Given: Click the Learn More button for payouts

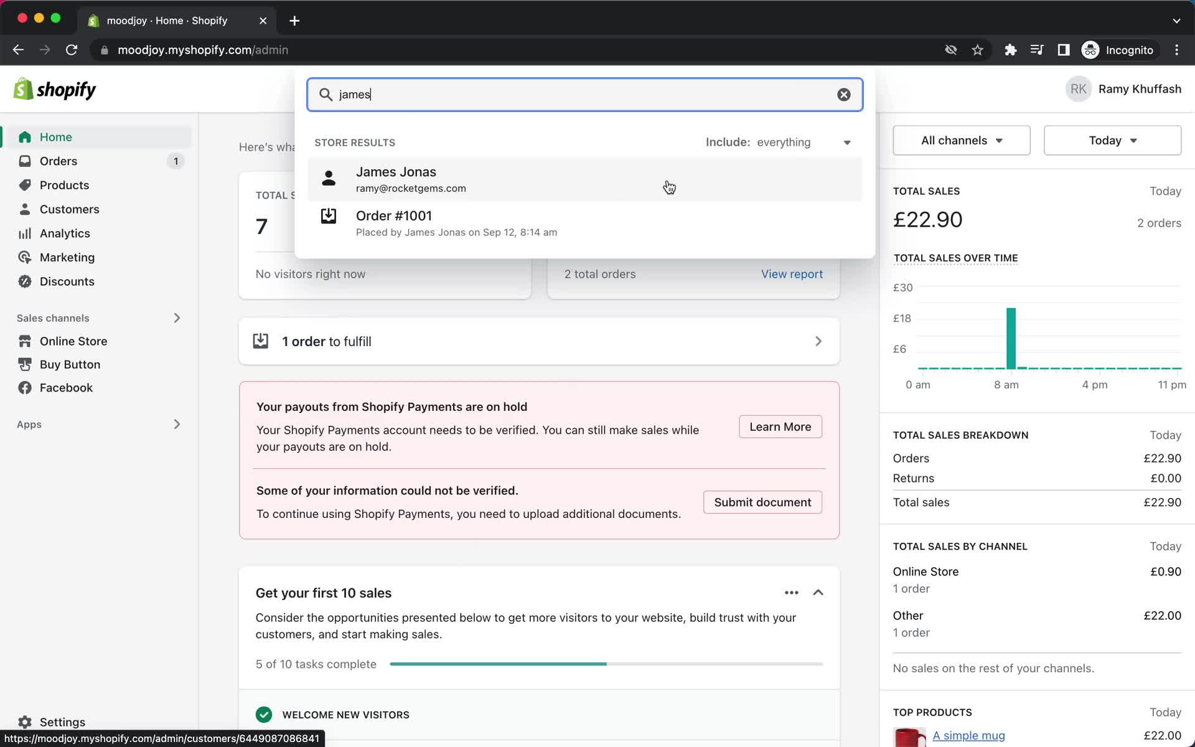Looking at the screenshot, I should click(779, 426).
